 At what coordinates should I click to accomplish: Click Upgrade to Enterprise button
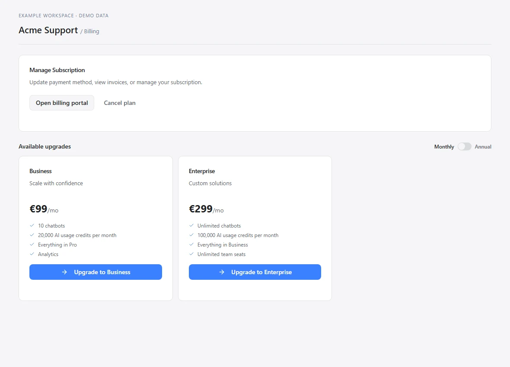255,272
